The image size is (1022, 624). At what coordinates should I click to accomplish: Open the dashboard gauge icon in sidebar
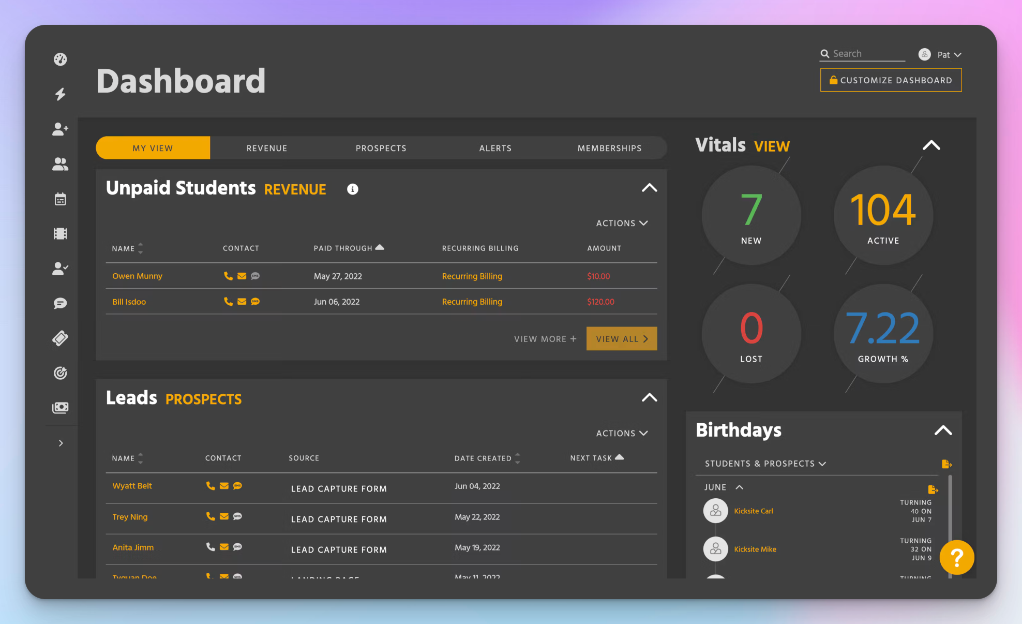click(x=61, y=59)
